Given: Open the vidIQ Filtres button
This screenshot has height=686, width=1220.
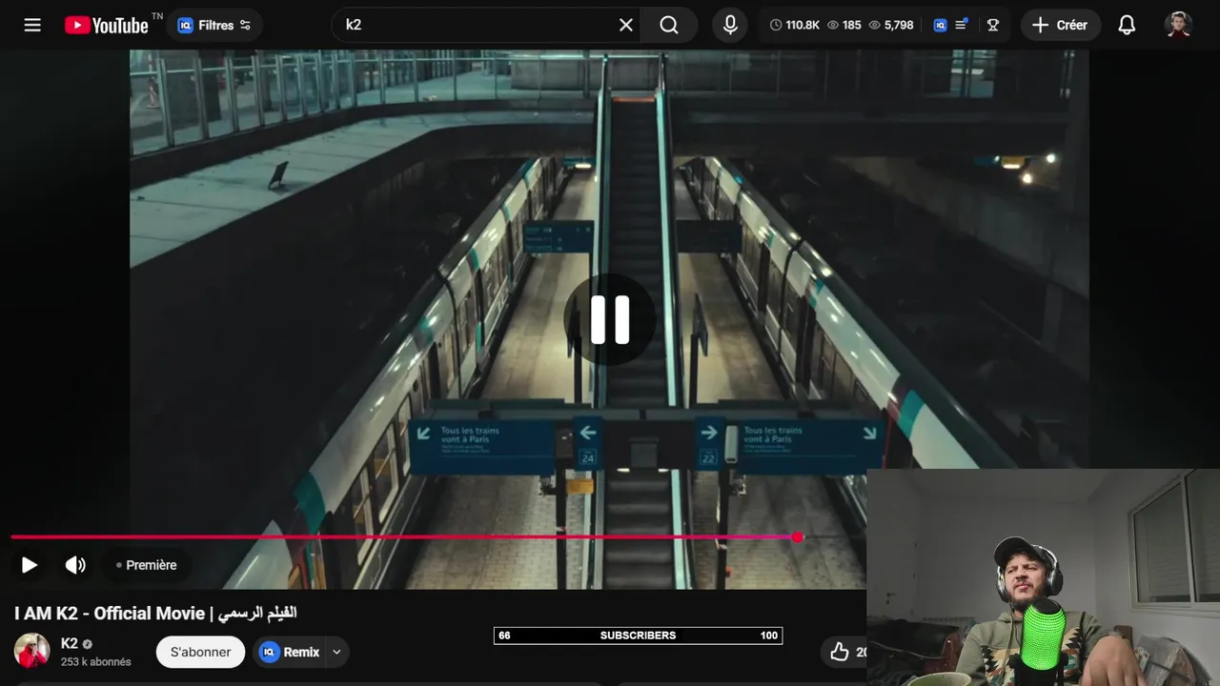Looking at the screenshot, I should [x=214, y=25].
